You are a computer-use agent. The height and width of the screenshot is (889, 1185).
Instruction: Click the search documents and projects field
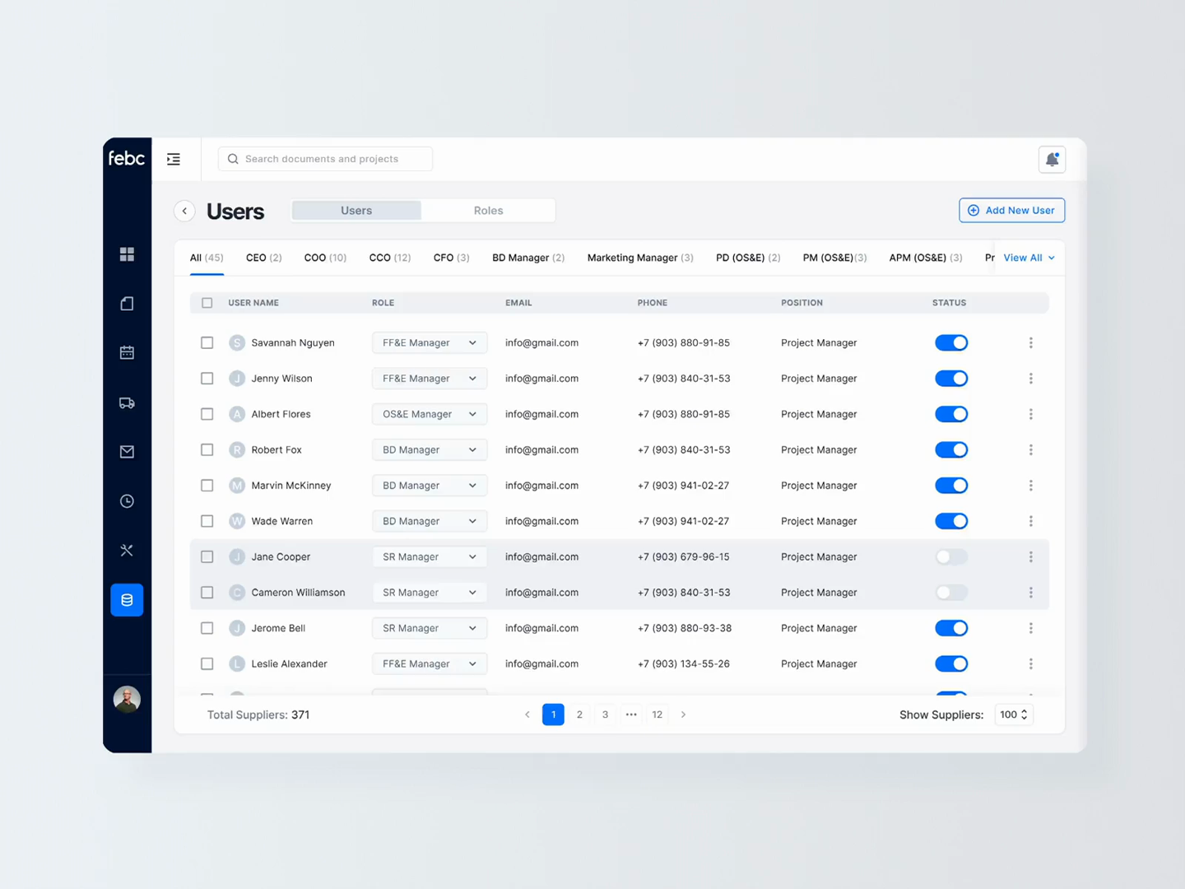coord(325,158)
